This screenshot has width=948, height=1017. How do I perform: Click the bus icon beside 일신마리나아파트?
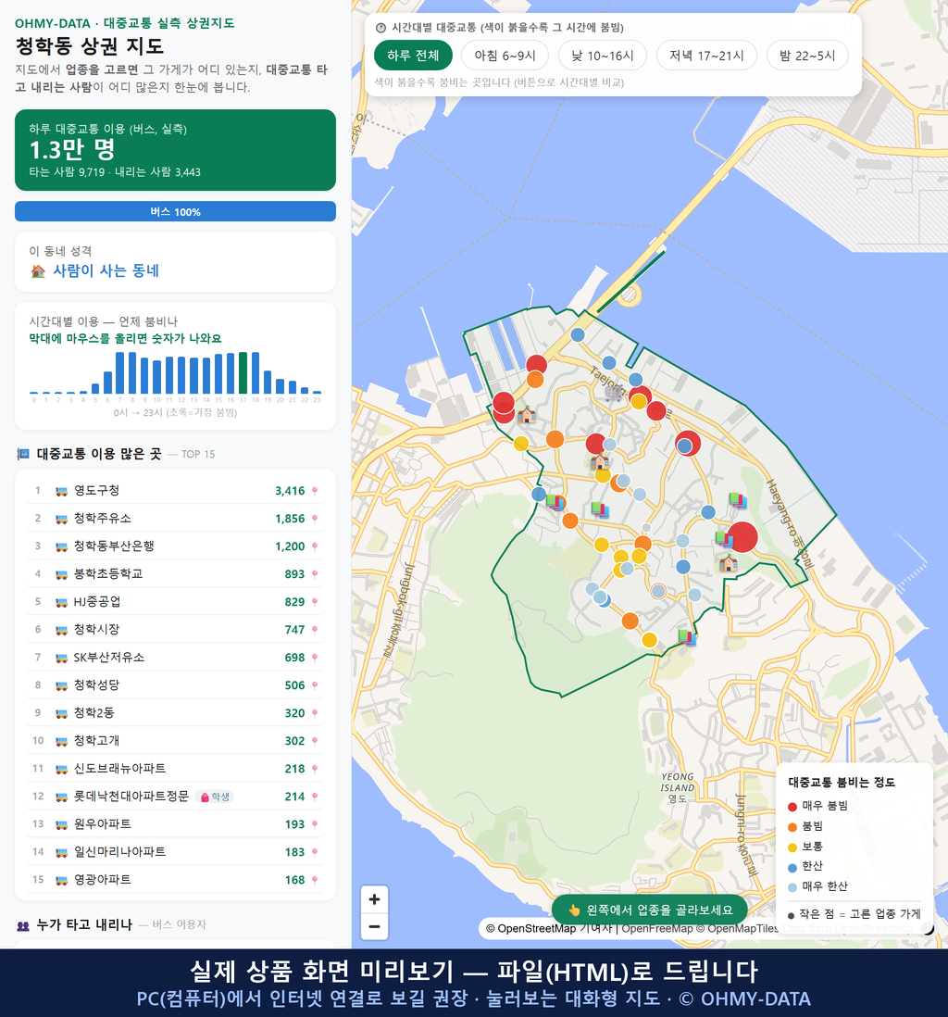(62, 852)
